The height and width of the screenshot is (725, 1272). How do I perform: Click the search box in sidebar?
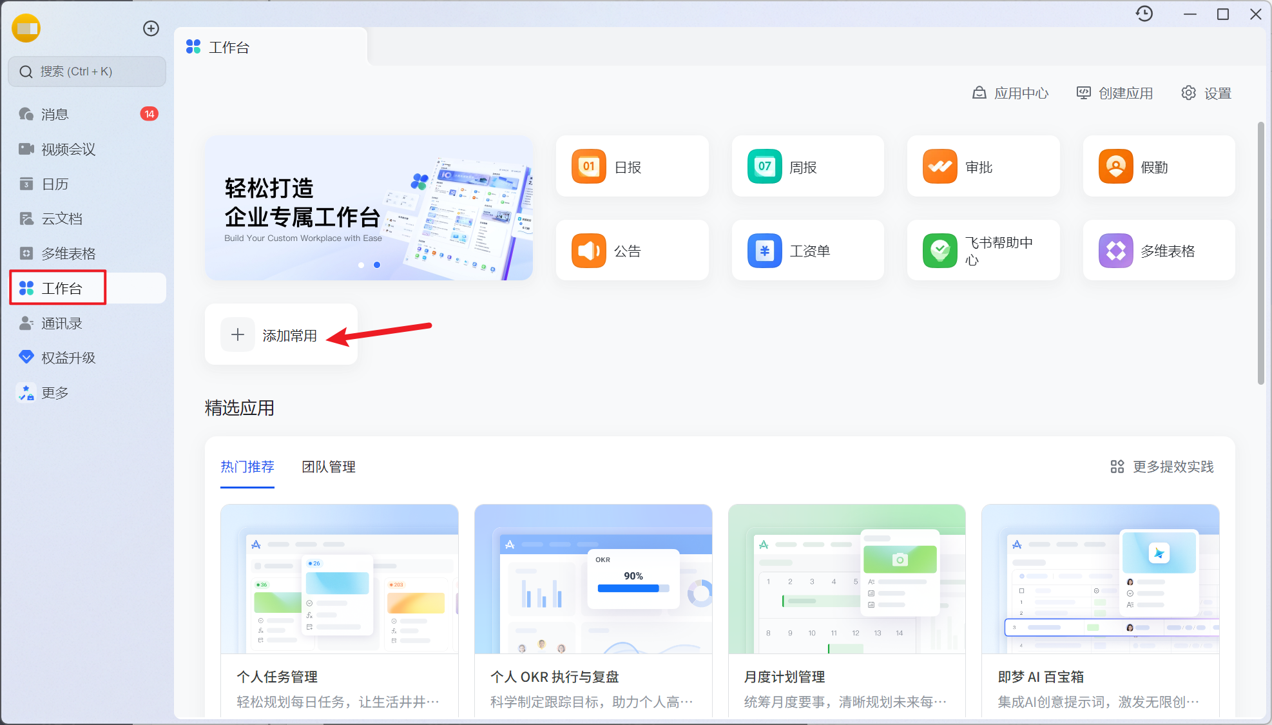87,72
